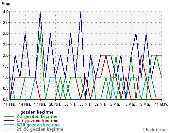The width and height of the screenshot is (170, 133).
Task: Click the 'Sayı' axis title
Action: coord(6,4)
